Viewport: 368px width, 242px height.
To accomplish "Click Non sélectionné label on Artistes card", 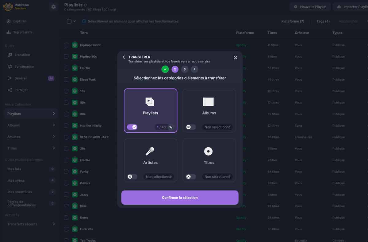I will 159,177.
